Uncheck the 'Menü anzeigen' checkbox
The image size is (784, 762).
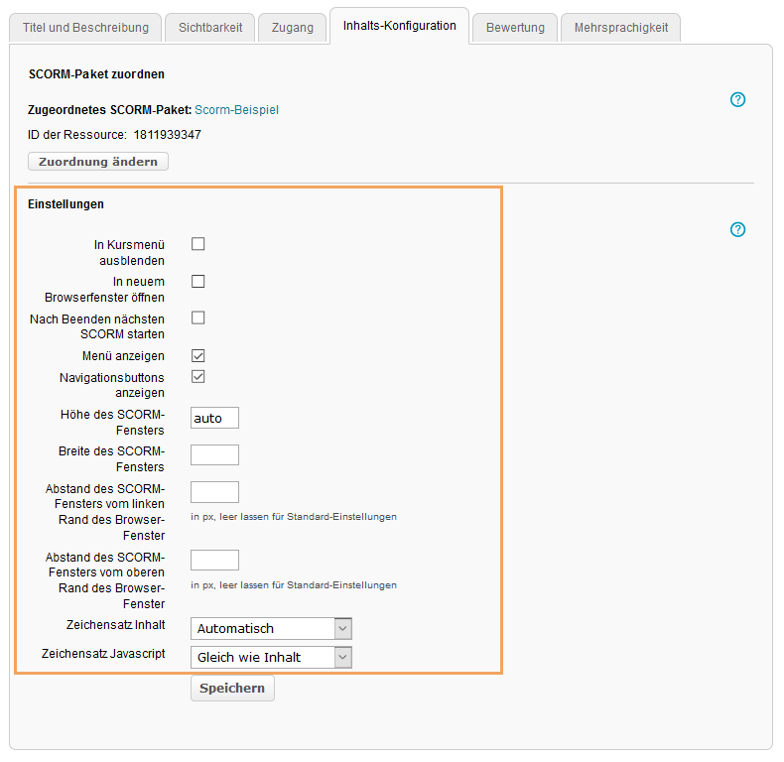click(198, 355)
